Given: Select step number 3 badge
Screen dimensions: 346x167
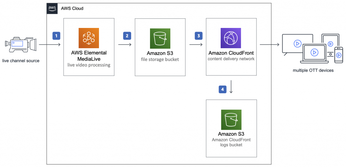Looking at the screenshot, I should (x=198, y=35).
